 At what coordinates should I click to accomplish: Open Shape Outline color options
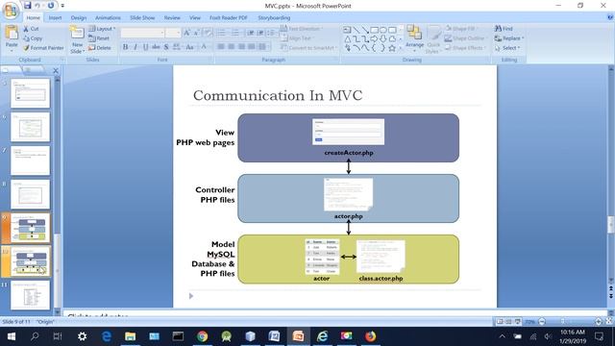tap(465, 38)
